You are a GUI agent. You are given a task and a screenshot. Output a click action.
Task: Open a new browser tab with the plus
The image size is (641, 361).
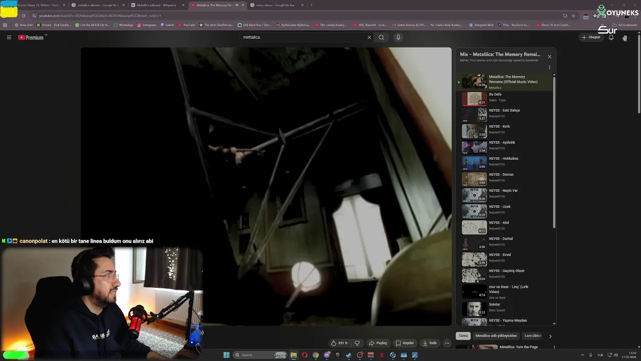click(x=311, y=5)
